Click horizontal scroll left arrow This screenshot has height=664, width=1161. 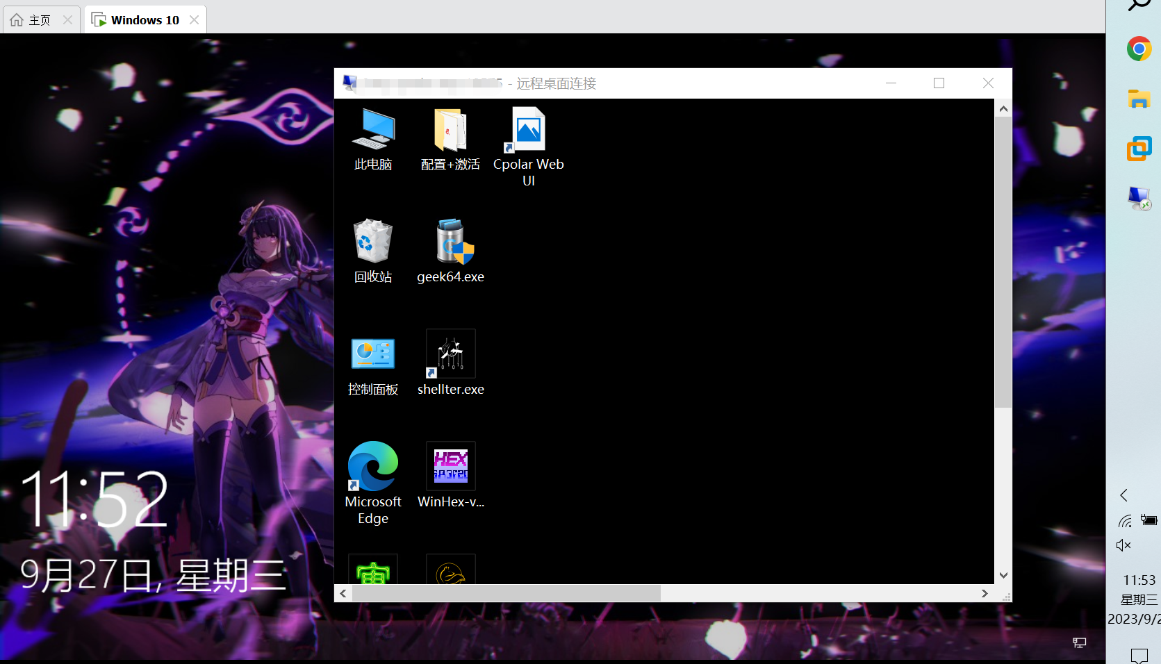click(x=343, y=593)
